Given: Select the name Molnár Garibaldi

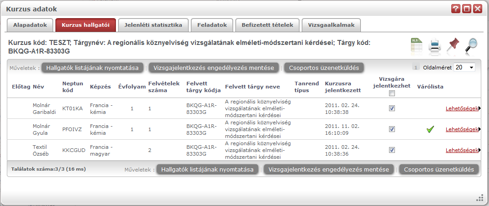Looking at the screenshot, I should point(44,108).
